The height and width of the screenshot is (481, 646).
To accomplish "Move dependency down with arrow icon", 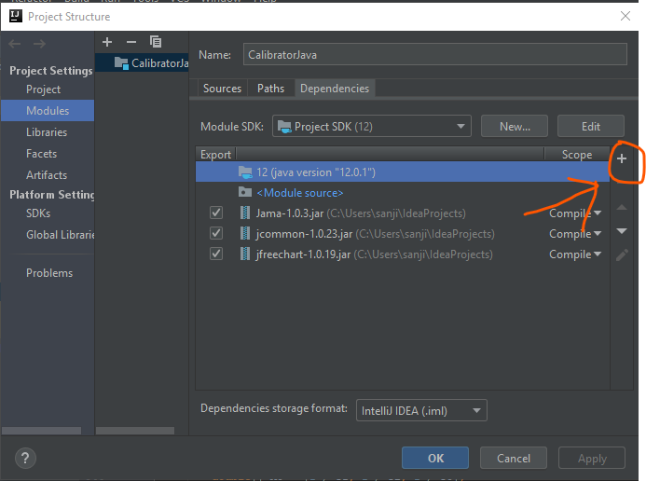I will point(622,231).
